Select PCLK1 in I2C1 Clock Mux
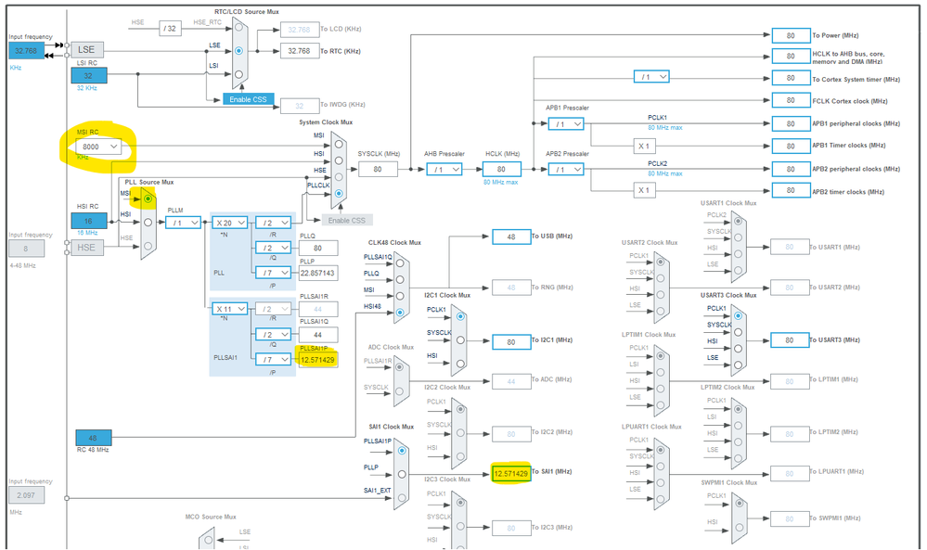Screen dimensions: 927x550 (460, 316)
